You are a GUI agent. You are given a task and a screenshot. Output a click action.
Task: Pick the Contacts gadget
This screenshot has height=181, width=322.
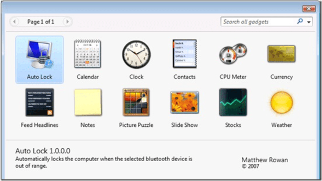click(x=185, y=54)
